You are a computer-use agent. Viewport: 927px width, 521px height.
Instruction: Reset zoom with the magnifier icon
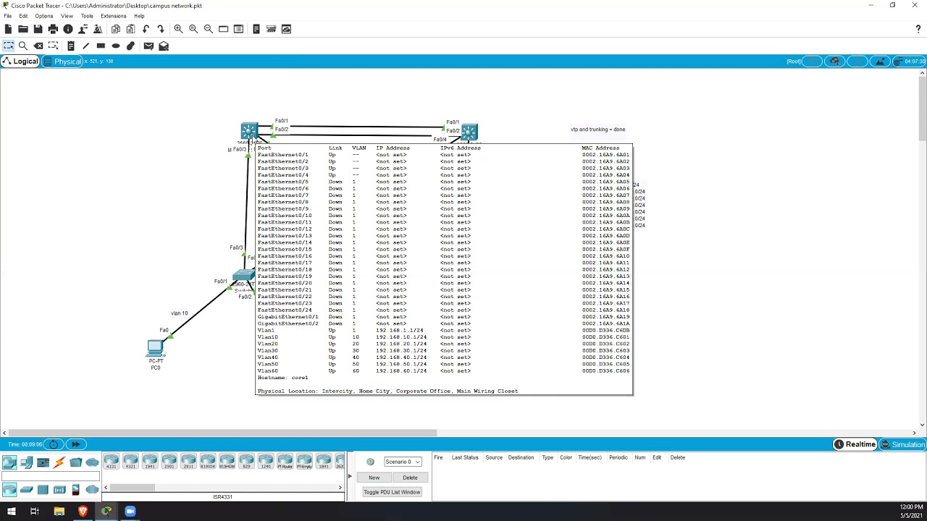pos(193,29)
